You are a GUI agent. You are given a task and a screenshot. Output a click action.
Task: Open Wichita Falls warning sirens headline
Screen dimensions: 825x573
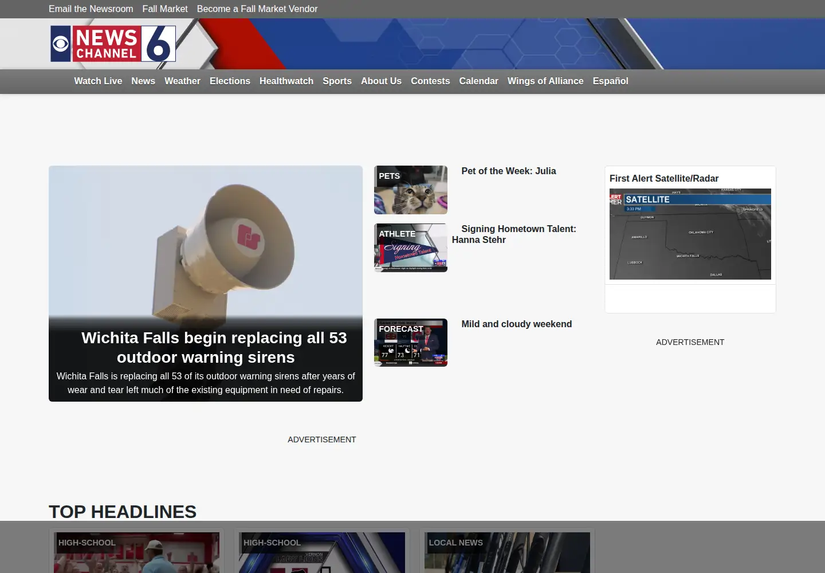(214, 347)
